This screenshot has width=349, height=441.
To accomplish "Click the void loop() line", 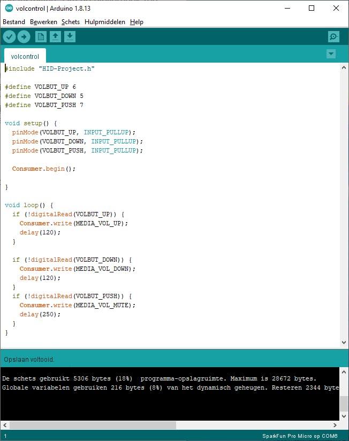I will pos(29,205).
